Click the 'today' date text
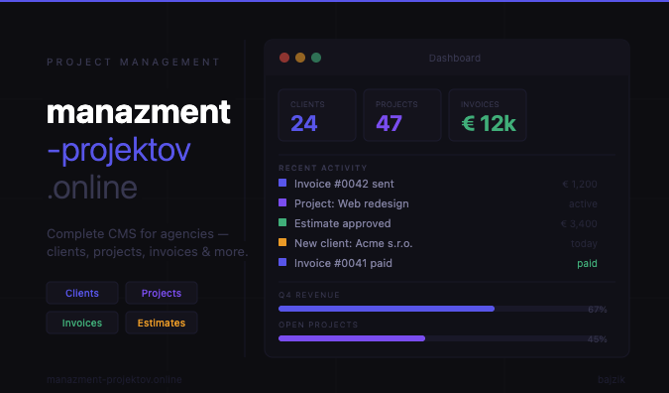 (x=584, y=243)
